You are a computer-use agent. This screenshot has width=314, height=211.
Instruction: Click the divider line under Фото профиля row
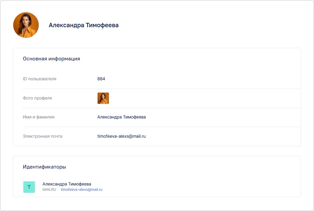point(161,108)
